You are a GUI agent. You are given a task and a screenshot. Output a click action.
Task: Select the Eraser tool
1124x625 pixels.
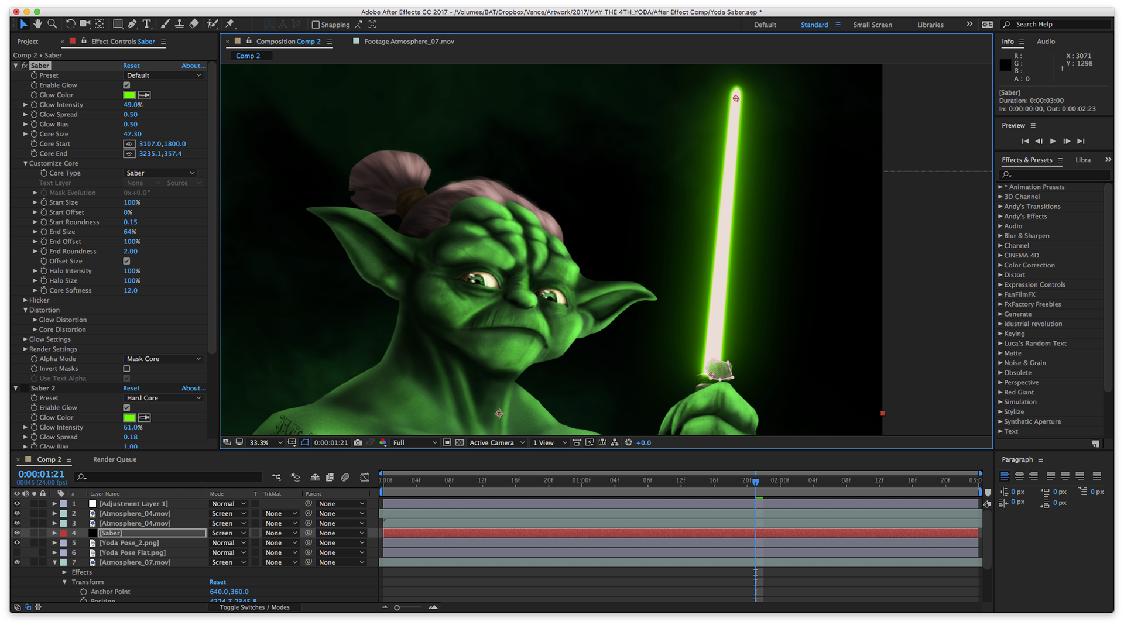[x=194, y=24]
